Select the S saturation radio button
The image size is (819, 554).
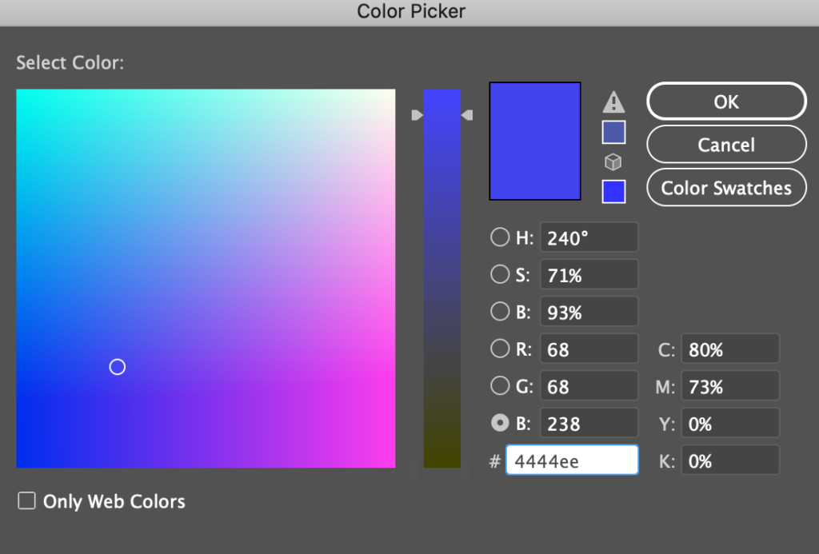(500, 274)
